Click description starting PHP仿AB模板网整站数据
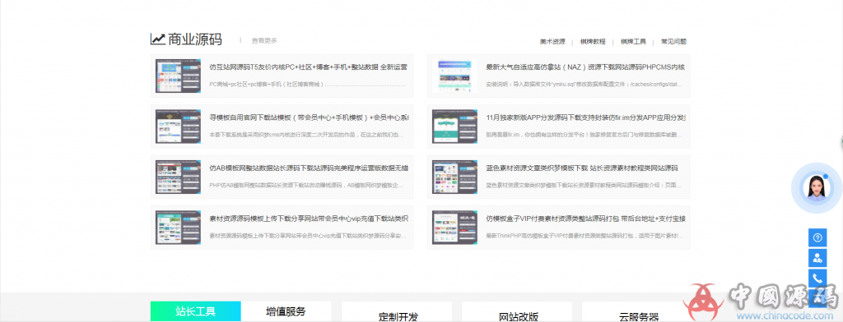843x322 pixels. coord(306,185)
